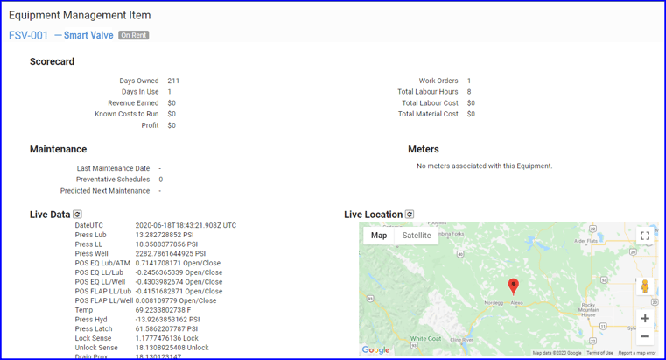Select Press LL value 18.3588377856 PSI
Screen dimensions: 666x360
166,244
